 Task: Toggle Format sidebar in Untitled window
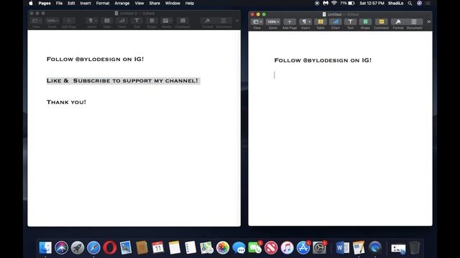coord(398,22)
